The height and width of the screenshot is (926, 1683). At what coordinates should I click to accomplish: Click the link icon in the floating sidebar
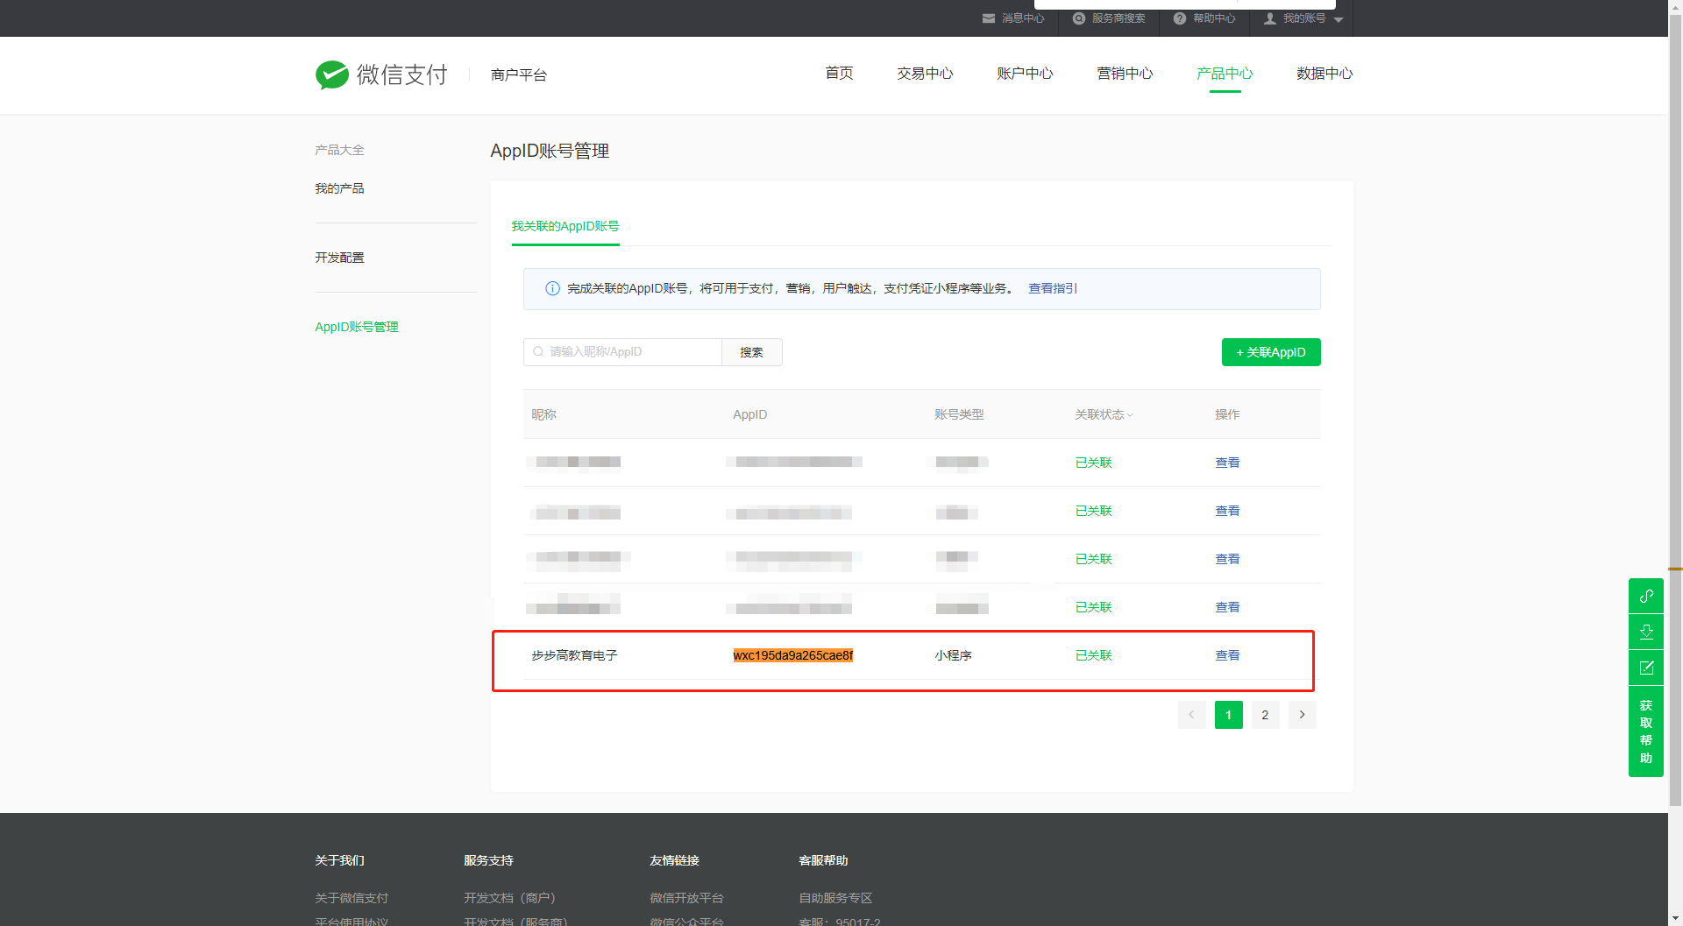click(1646, 596)
